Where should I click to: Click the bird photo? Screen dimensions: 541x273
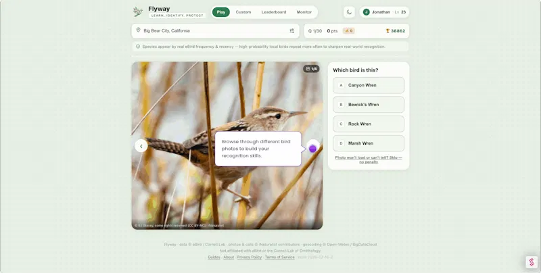227,145
